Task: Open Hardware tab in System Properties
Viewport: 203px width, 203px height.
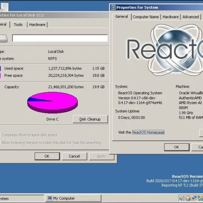Action: click(x=171, y=17)
